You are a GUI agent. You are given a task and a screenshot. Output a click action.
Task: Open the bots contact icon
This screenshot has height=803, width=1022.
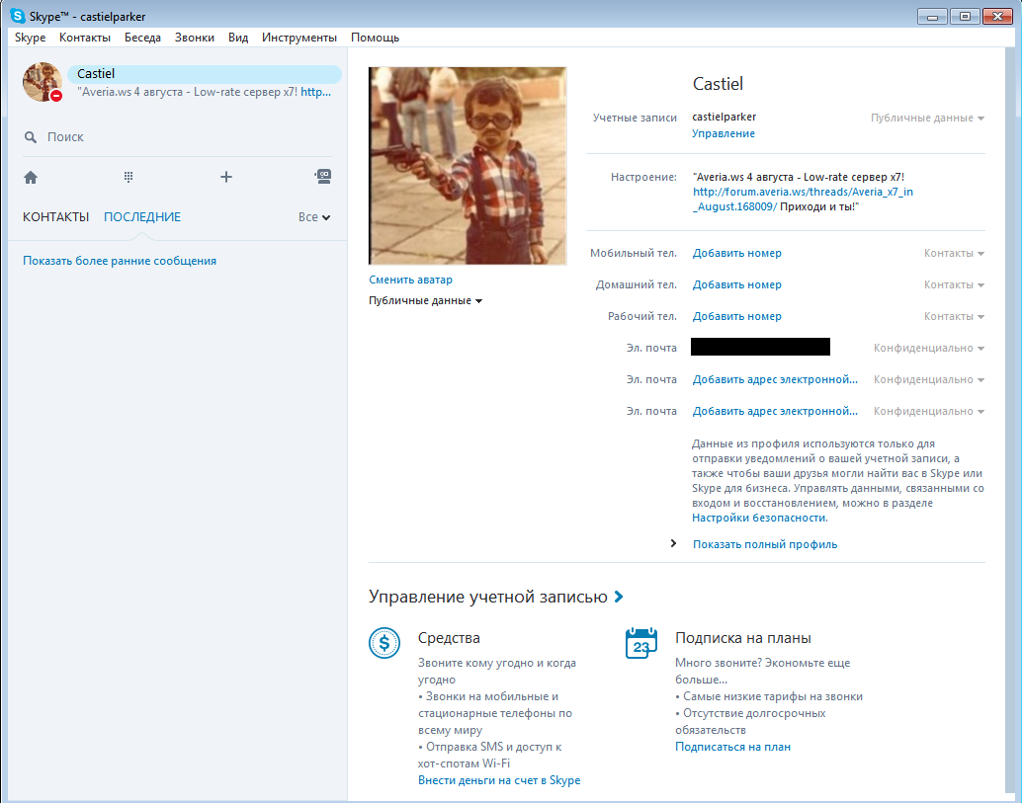[x=323, y=176]
